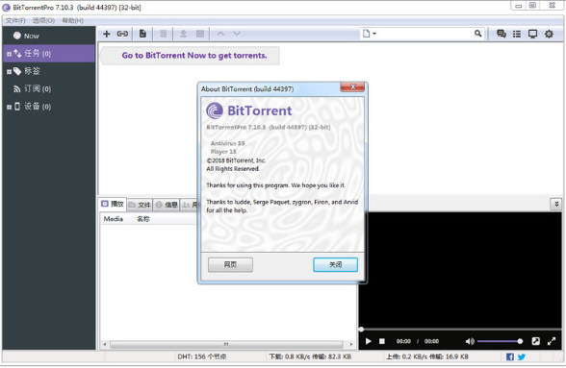Image resolution: width=566 pixels, height=368 pixels.
Task: Click Stop button in media player
Action: 382,341
